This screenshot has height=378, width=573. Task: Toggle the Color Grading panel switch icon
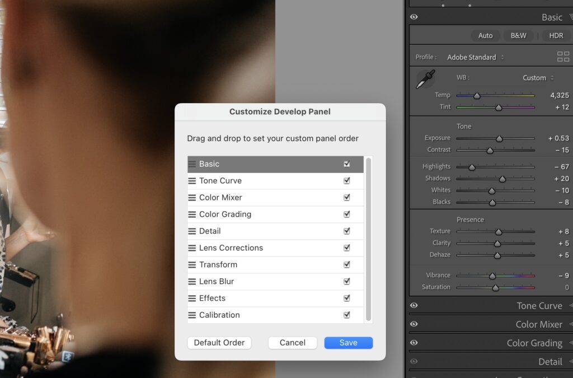point(413,343)
